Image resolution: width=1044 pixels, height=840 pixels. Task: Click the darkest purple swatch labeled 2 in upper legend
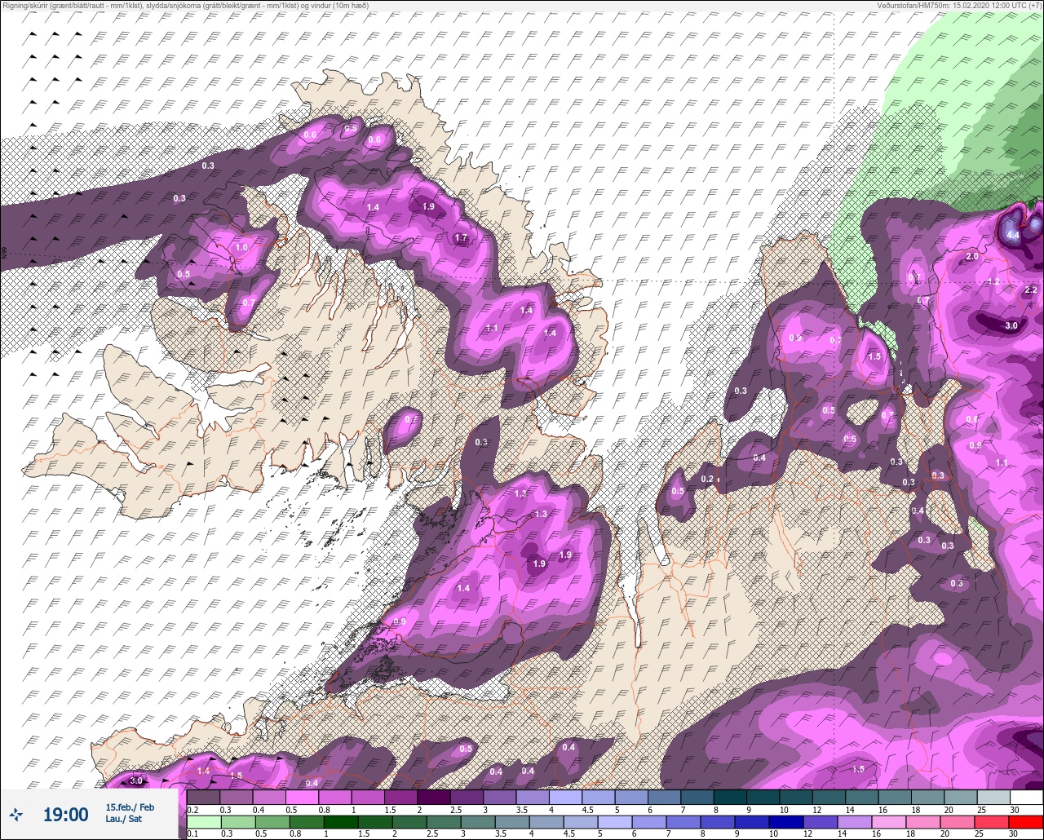click(434, 797)
